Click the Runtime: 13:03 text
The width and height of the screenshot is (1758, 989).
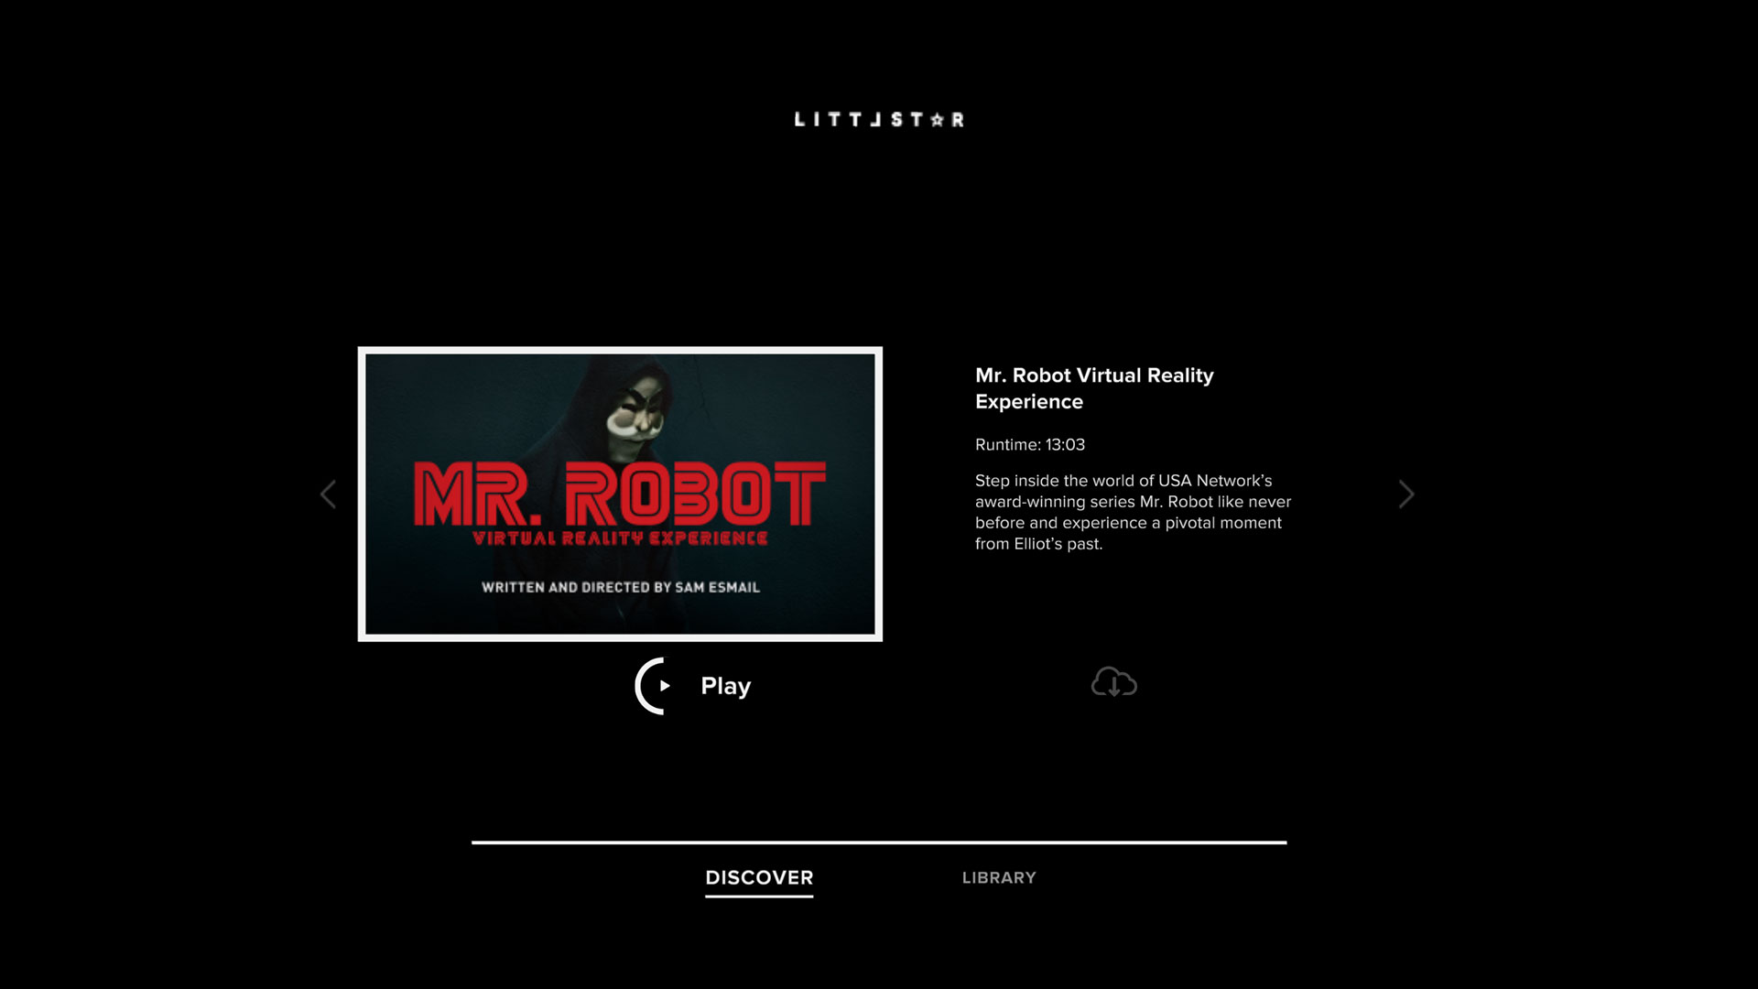tap(1030, 445)
